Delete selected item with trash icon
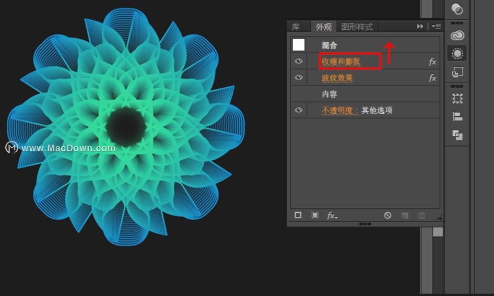This screenshot has height=296, width=494. coord(421,216)
